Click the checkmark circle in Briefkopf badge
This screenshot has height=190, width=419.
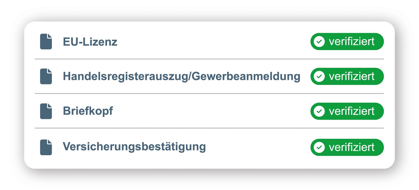pyautogui.click(x=319, y=111)
